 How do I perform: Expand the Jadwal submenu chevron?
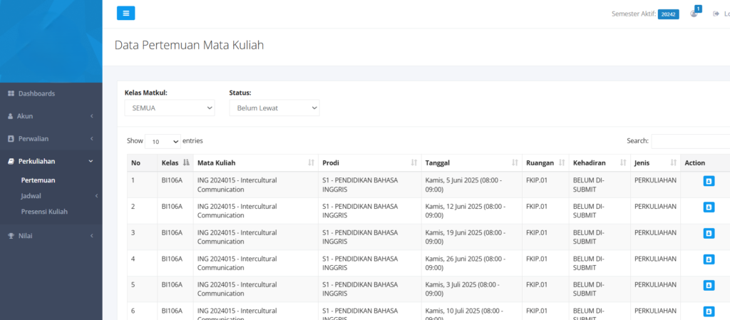click(96, 196)
